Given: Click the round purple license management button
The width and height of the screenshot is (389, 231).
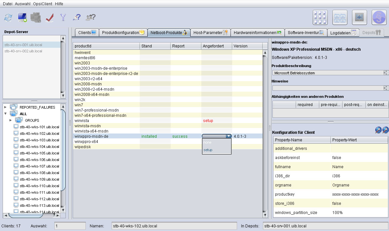Looking at the screenshot, I should [379, 17].
